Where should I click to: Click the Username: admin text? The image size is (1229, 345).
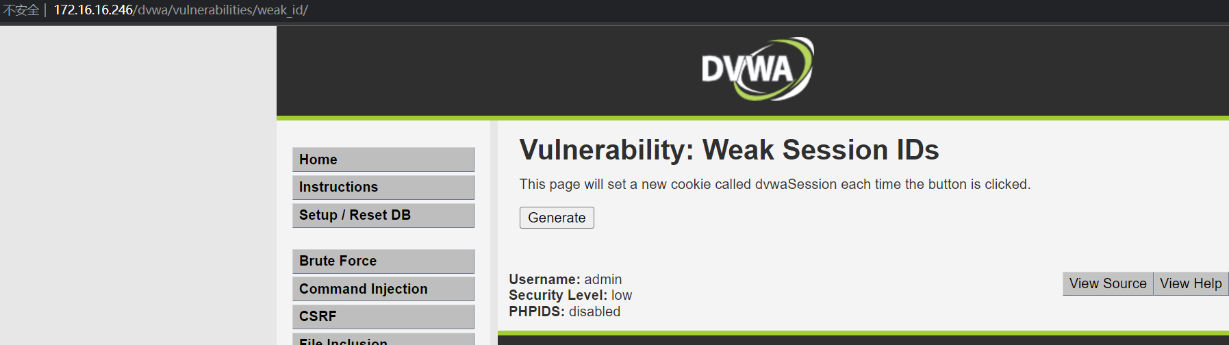click(x=566, y=279)
